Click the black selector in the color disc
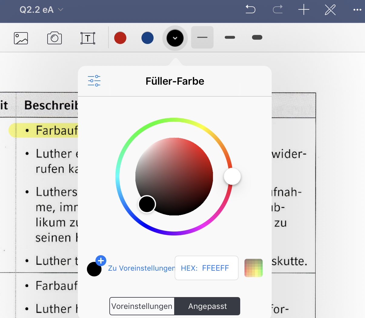The width and height of the screenshot is (365, 318). (147, 204)
